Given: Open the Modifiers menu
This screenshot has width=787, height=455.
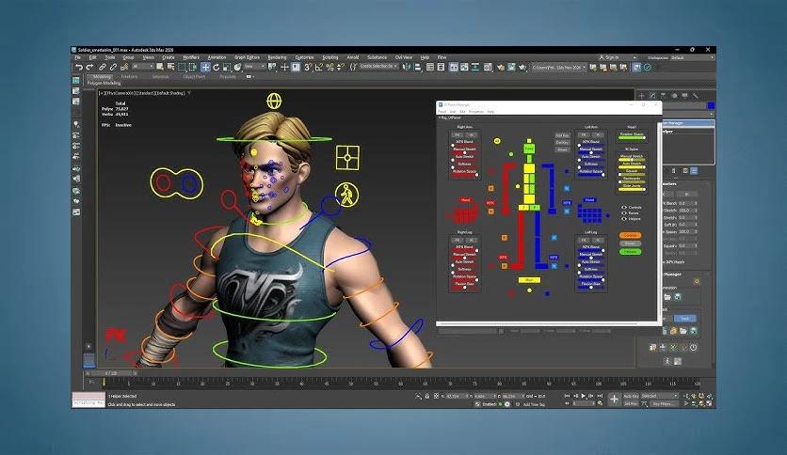Looking at the screenshot, I should click(191, 57).
